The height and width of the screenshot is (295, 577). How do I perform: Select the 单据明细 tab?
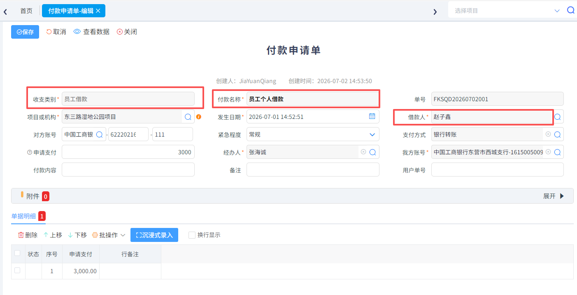pyautogui.click(x=23, y=216)
